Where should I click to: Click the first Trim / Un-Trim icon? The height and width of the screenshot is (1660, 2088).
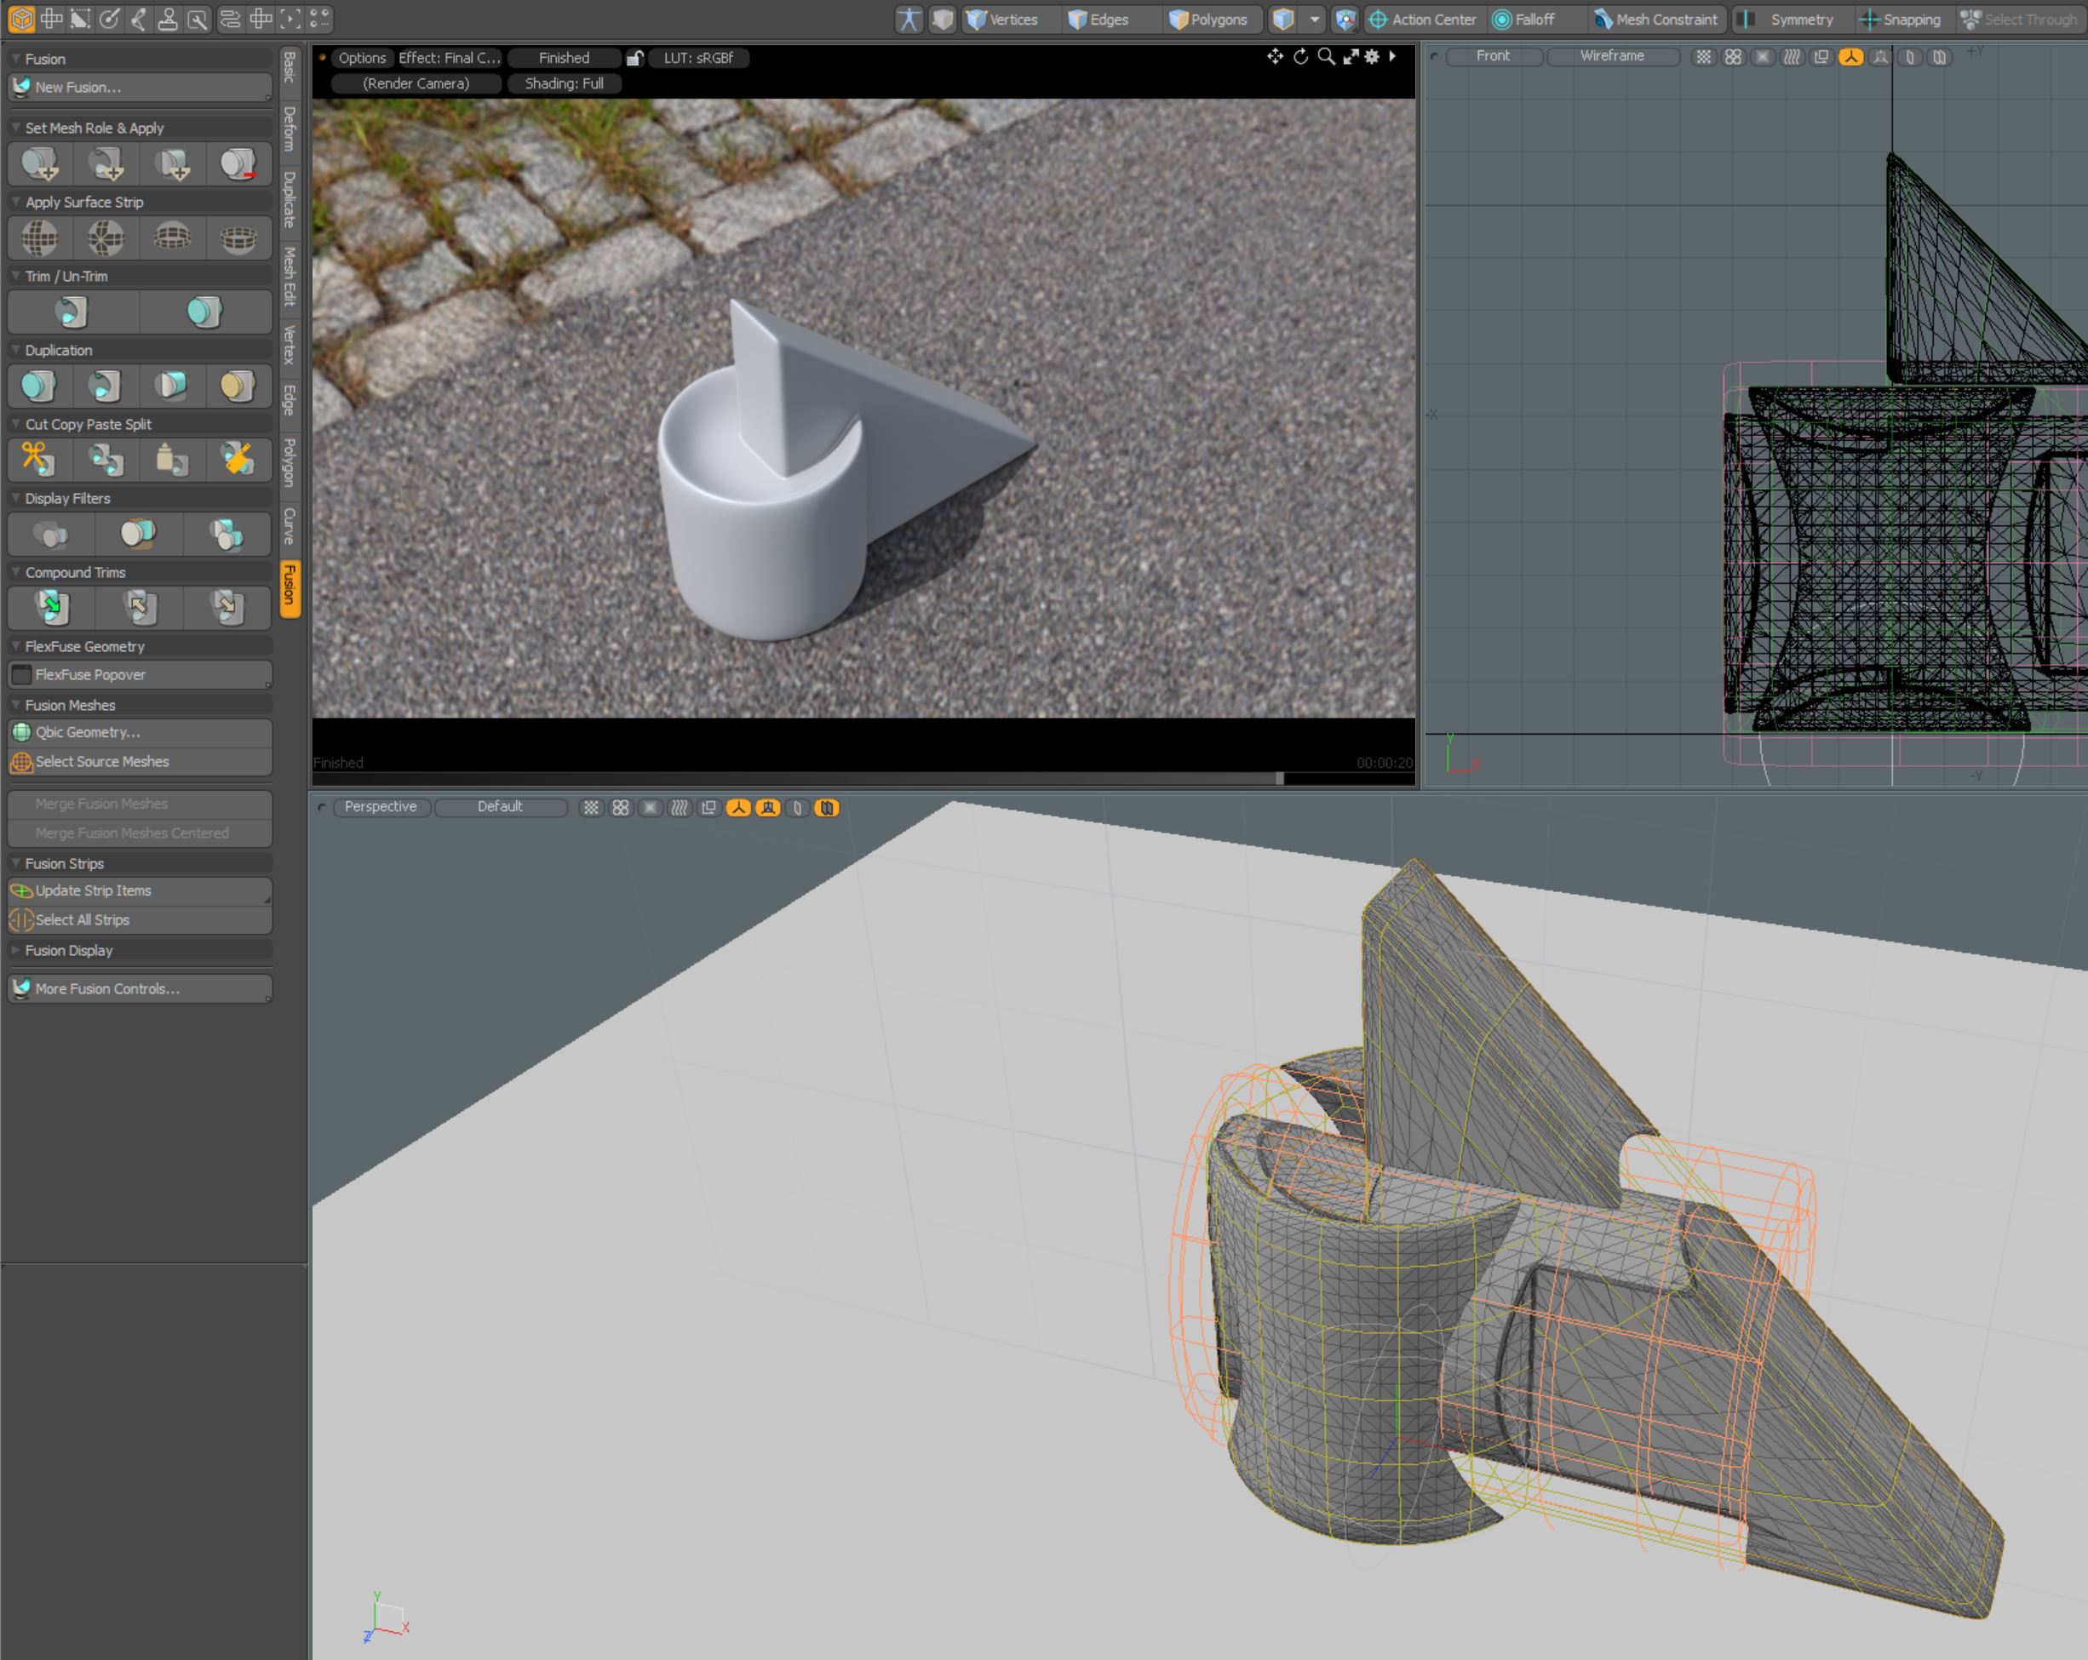[x=72, y=312]
